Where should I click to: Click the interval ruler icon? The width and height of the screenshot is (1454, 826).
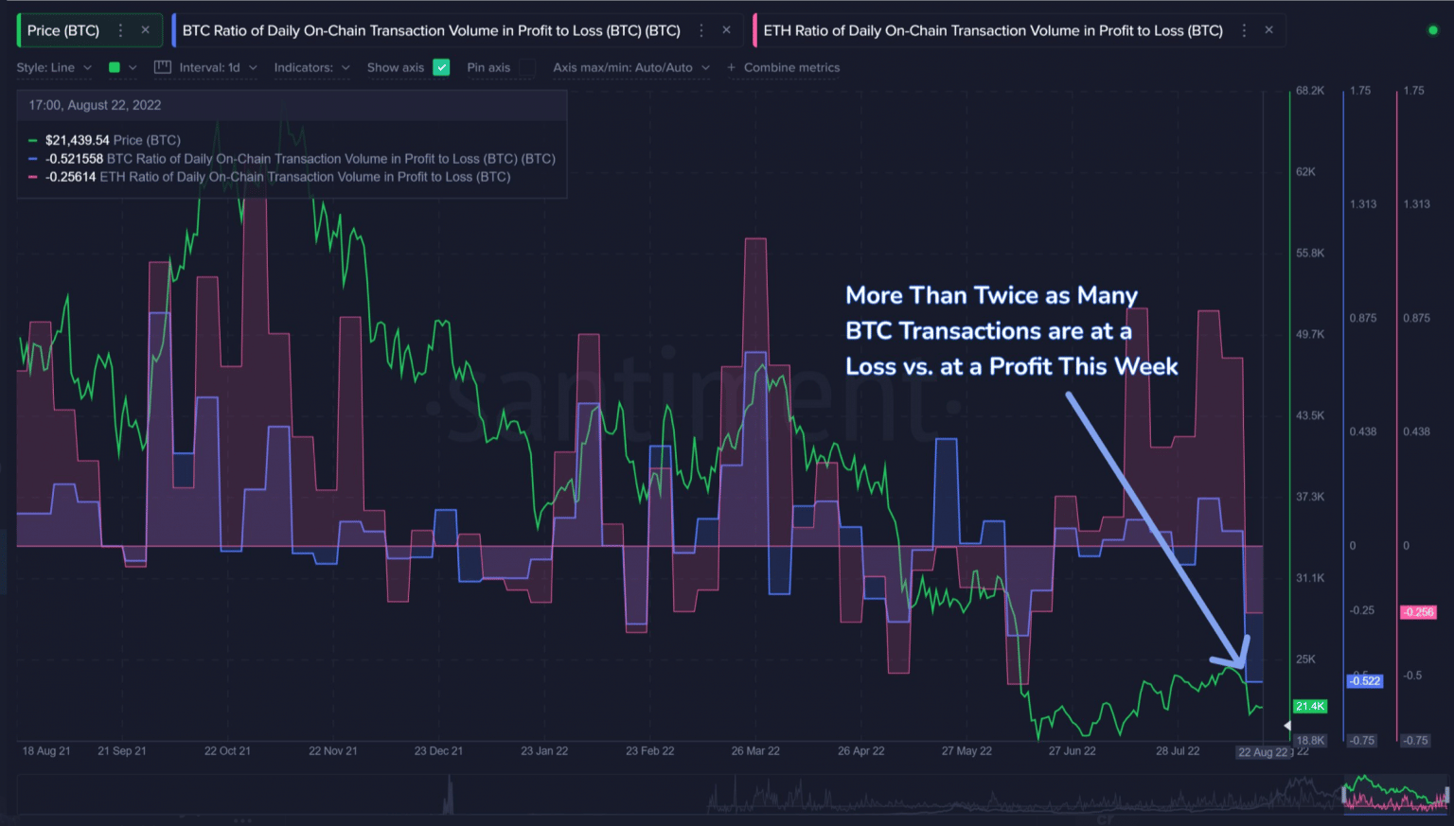pos(162,67)
